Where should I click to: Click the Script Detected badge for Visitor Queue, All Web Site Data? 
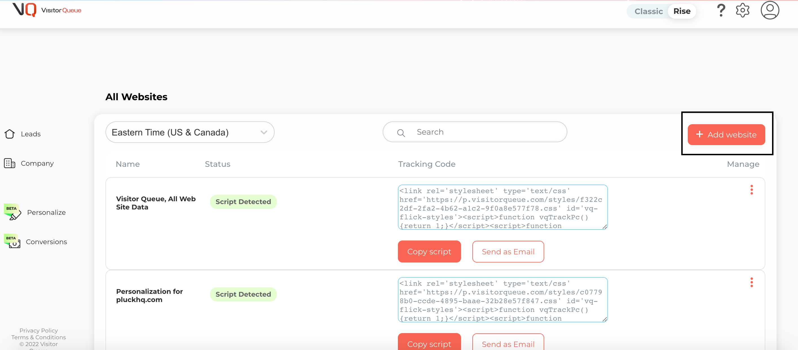(x=243, y=202)
